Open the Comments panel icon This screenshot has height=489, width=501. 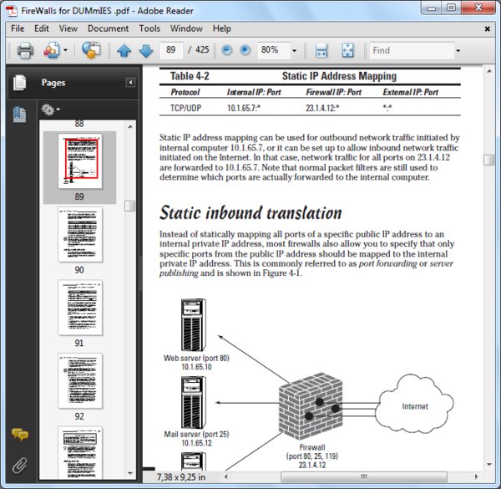20,435
